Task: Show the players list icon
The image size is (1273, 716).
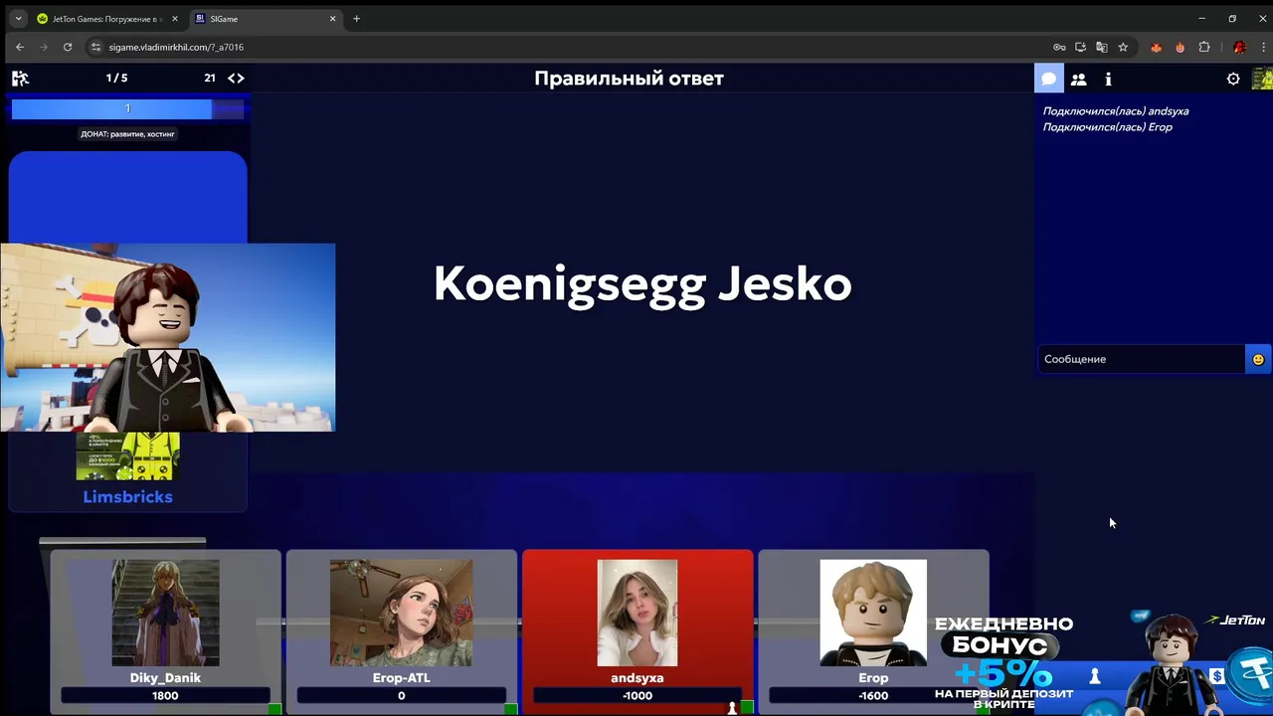Action: coord(1078,79)
